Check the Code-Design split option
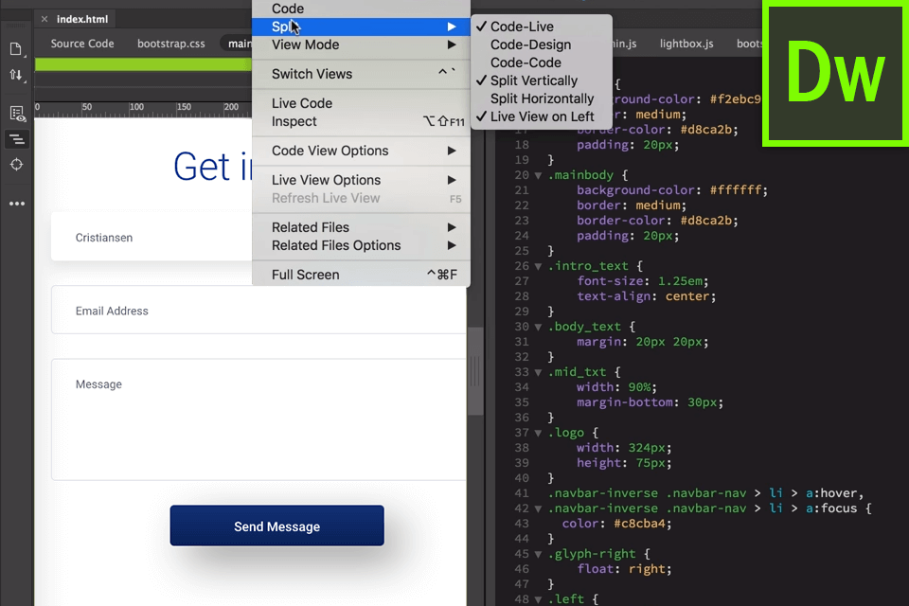Viewport: 909px width, 606px height. (531, 44)
